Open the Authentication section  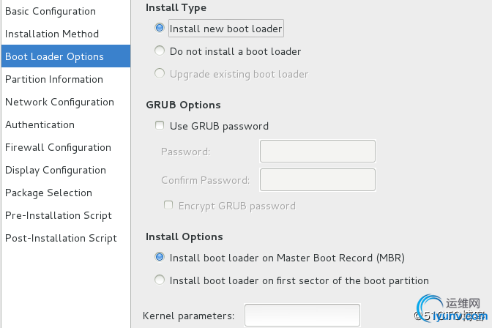pyautogui.click(x=40, y=124)
